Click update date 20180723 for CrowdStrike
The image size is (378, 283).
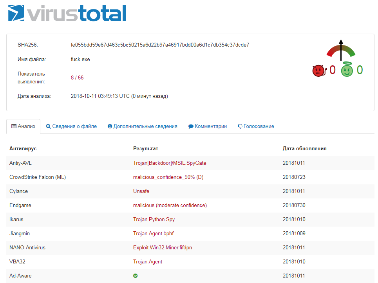tap(294, 177)
